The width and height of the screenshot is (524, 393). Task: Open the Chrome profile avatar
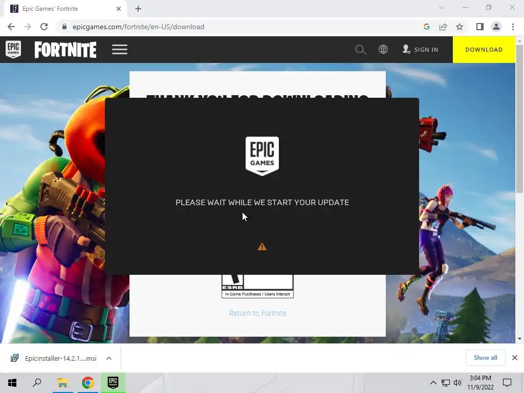(x=496, y=27)
